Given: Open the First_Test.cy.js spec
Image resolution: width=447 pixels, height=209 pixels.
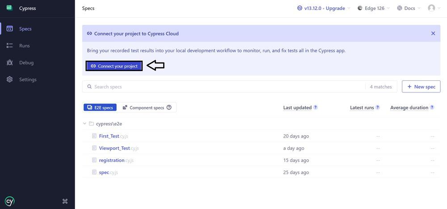Looking at the screenshot, I should point(114,136).
